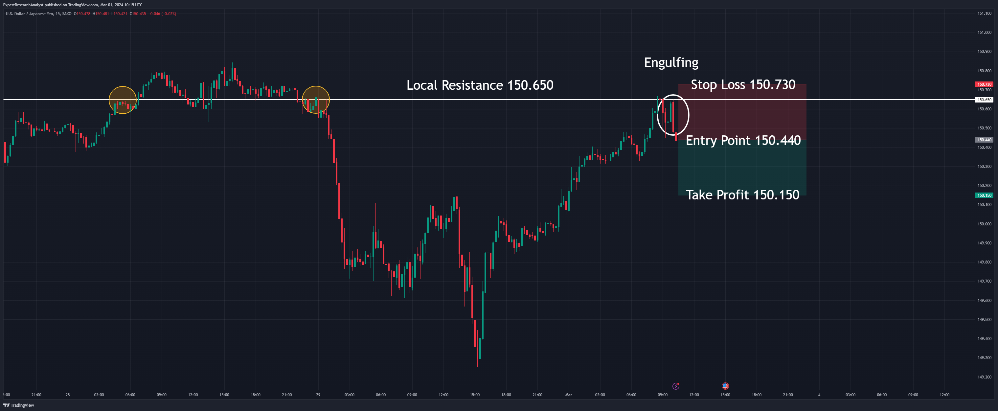Click the 'Engulfing' text annotation
The height and width of the screenshot is (411, 998).
click(x=671, y=63)
